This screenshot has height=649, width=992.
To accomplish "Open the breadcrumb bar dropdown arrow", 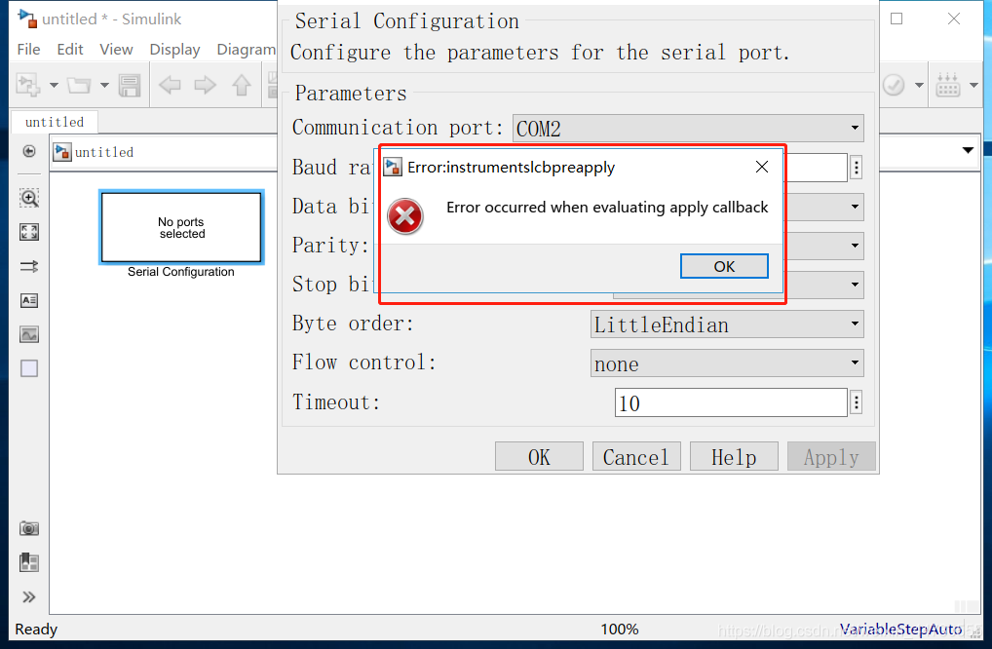I will pos(968,150).
